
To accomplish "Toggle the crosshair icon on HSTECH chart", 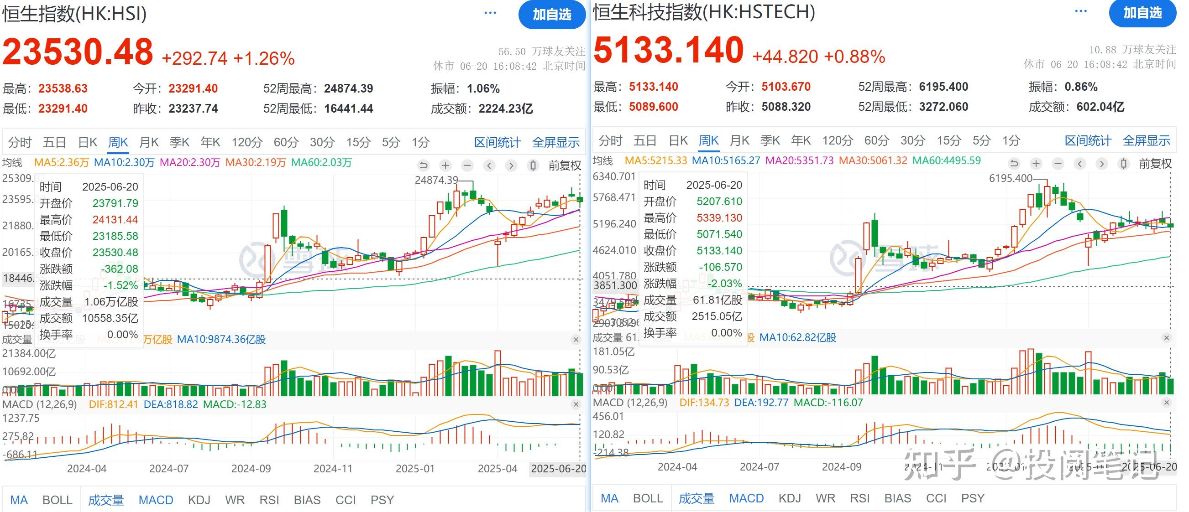I will 1124,163.
